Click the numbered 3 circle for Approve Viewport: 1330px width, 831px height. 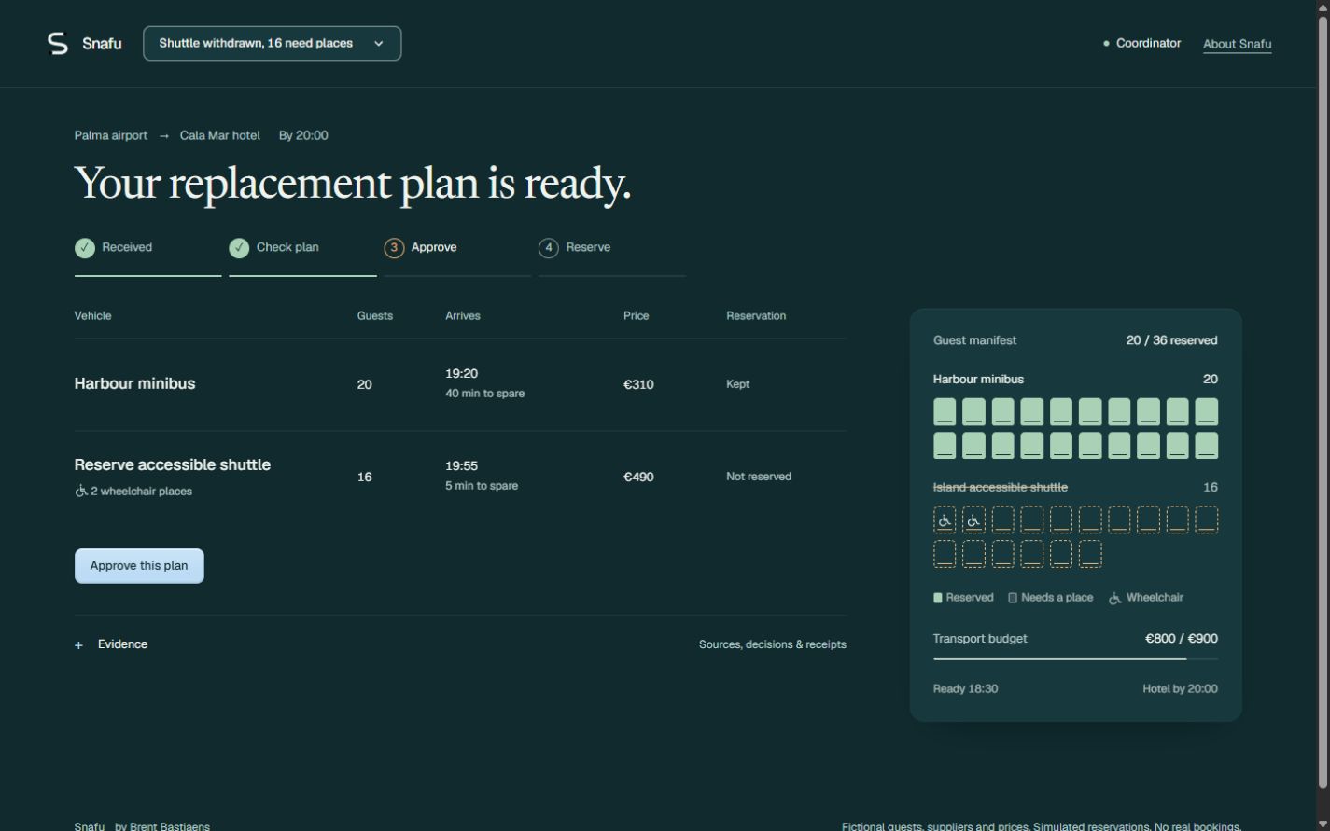tap(394, 248)
